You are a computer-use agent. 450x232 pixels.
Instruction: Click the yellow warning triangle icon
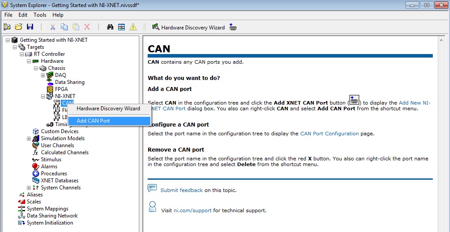[x=133, y=27]
